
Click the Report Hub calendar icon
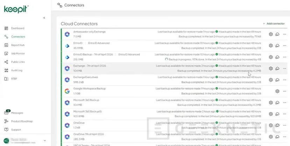[6, 45]
